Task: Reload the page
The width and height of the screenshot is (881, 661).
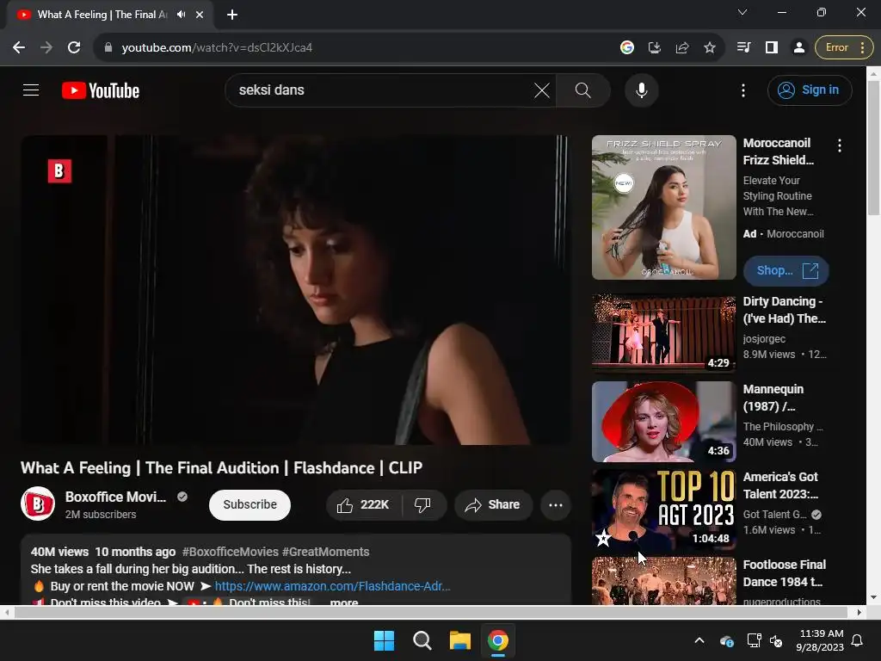Action: tap(74, 48)
